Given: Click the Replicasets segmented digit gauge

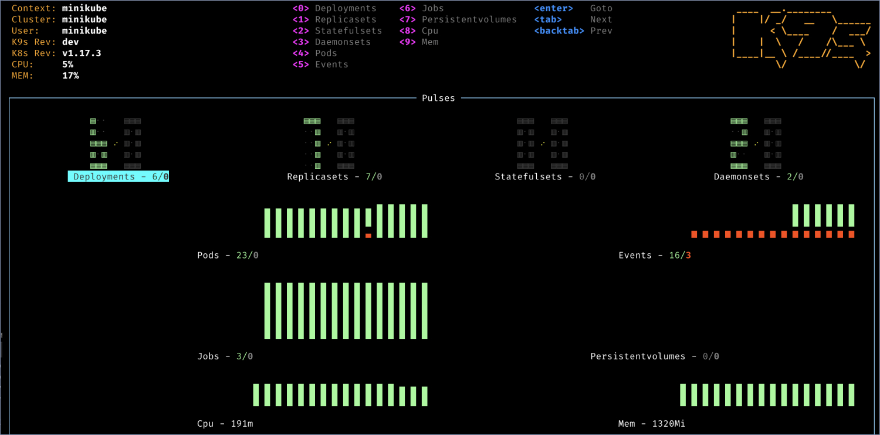Looking at the screenshot, I should point(329,144).
